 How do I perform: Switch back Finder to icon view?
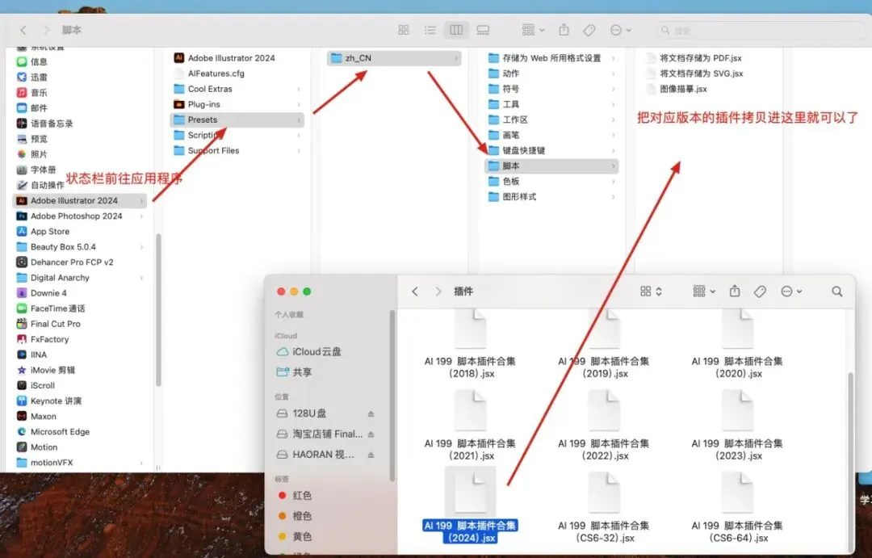(x=404, y=30)
